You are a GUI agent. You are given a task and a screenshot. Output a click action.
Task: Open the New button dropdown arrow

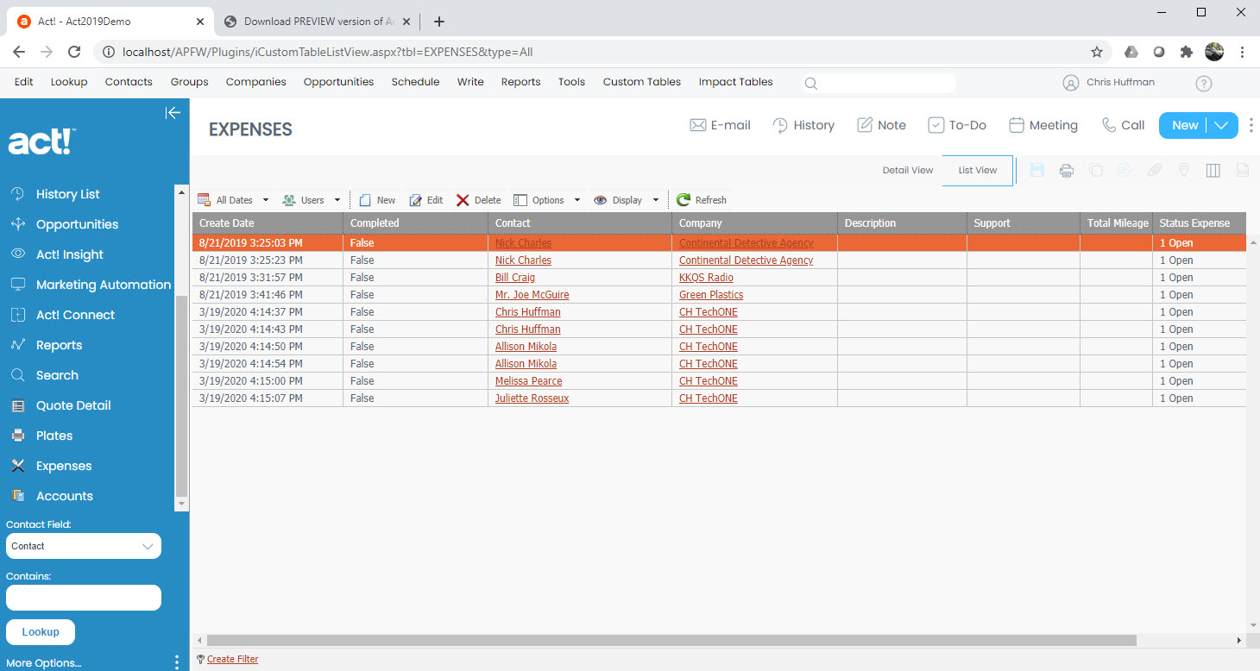[1221, 125]
